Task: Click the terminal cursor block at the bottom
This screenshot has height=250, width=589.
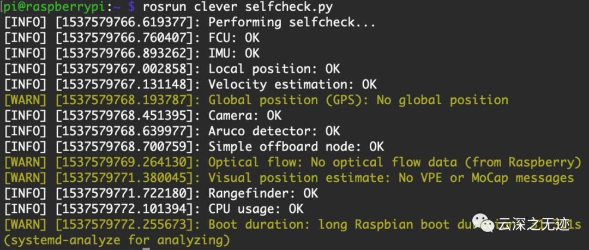Action: point(146,249)
